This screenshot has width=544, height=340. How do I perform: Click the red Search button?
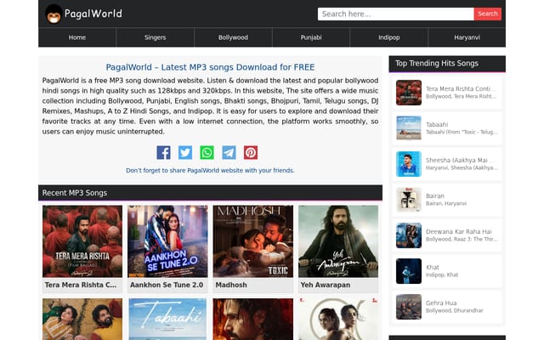pyautogui.click(x=487, y=14)
